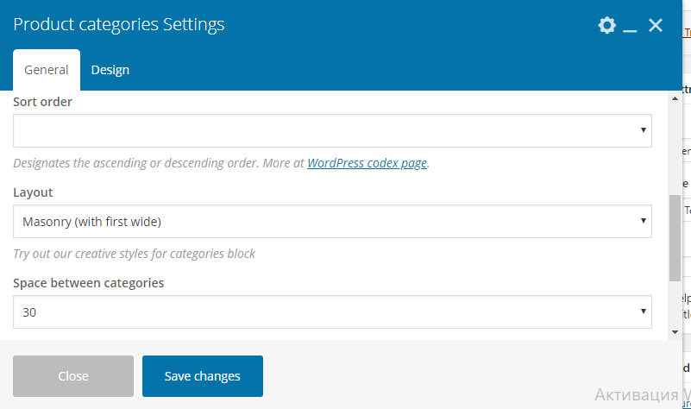The image size is (691, 409).
Task: Switch to the General tab
Action: [47, 71]
